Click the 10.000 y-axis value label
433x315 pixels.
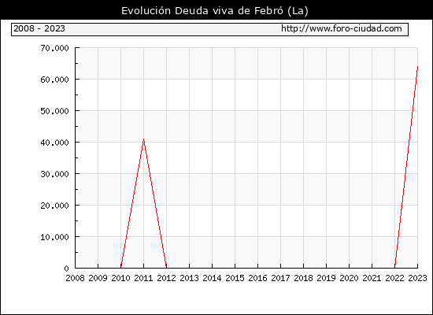(54, 237)
